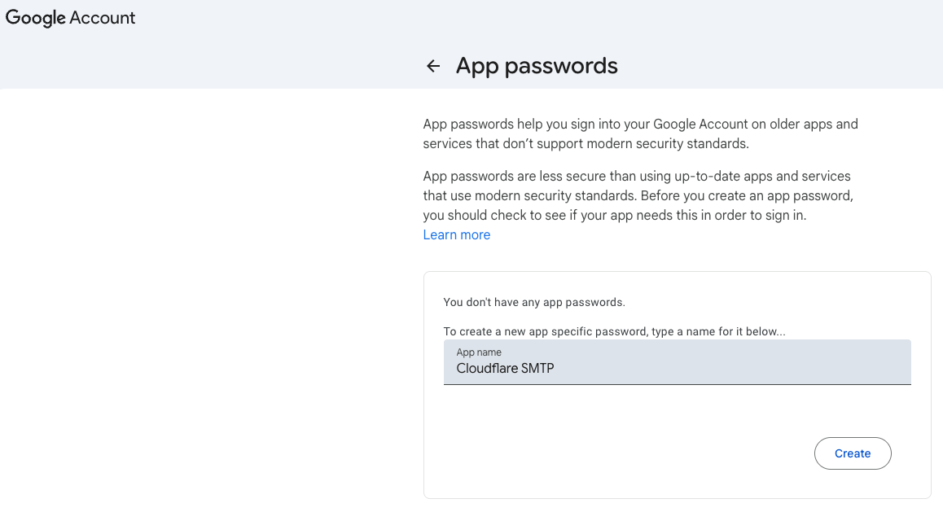The height and width of the screenshot is (512, 943).
Task: Click paragraph about older apps and services
Action: (640, 134)
